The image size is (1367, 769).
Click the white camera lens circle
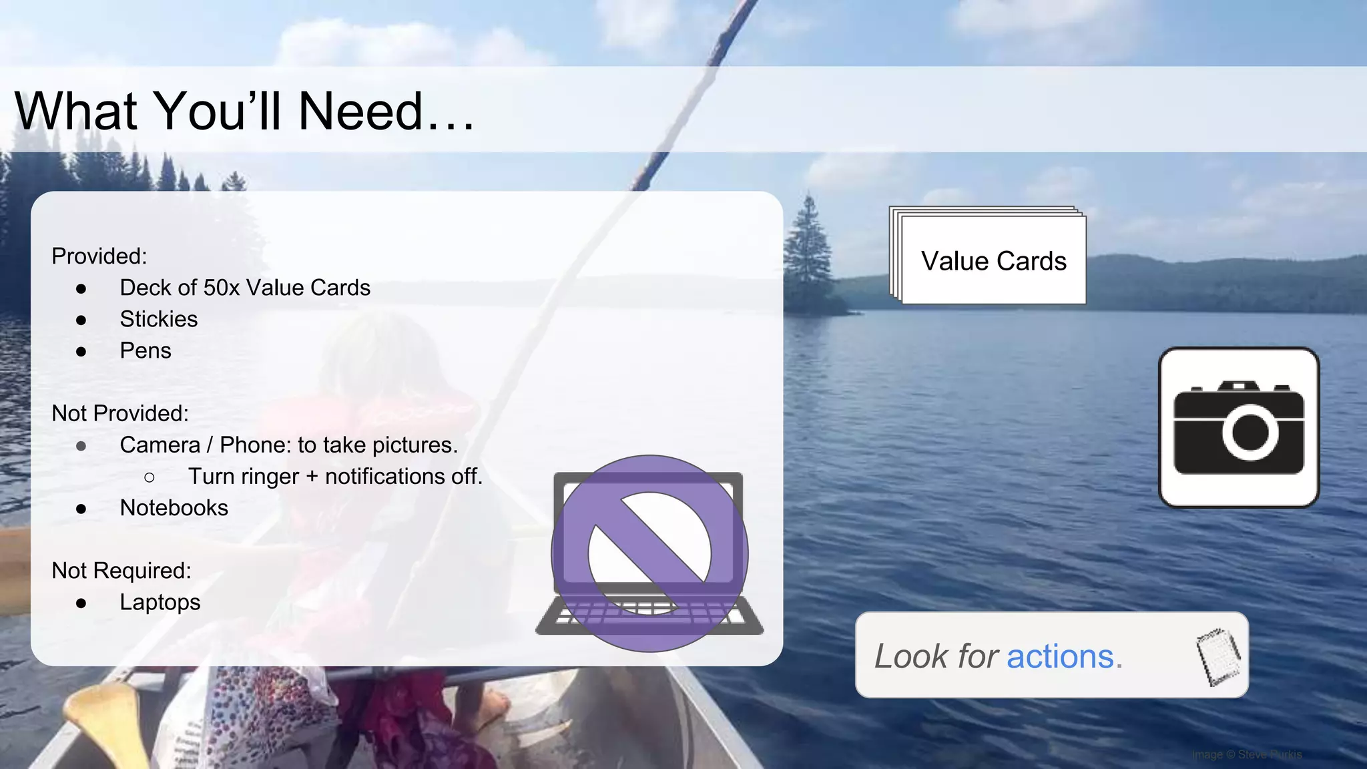click(1250, 433)
